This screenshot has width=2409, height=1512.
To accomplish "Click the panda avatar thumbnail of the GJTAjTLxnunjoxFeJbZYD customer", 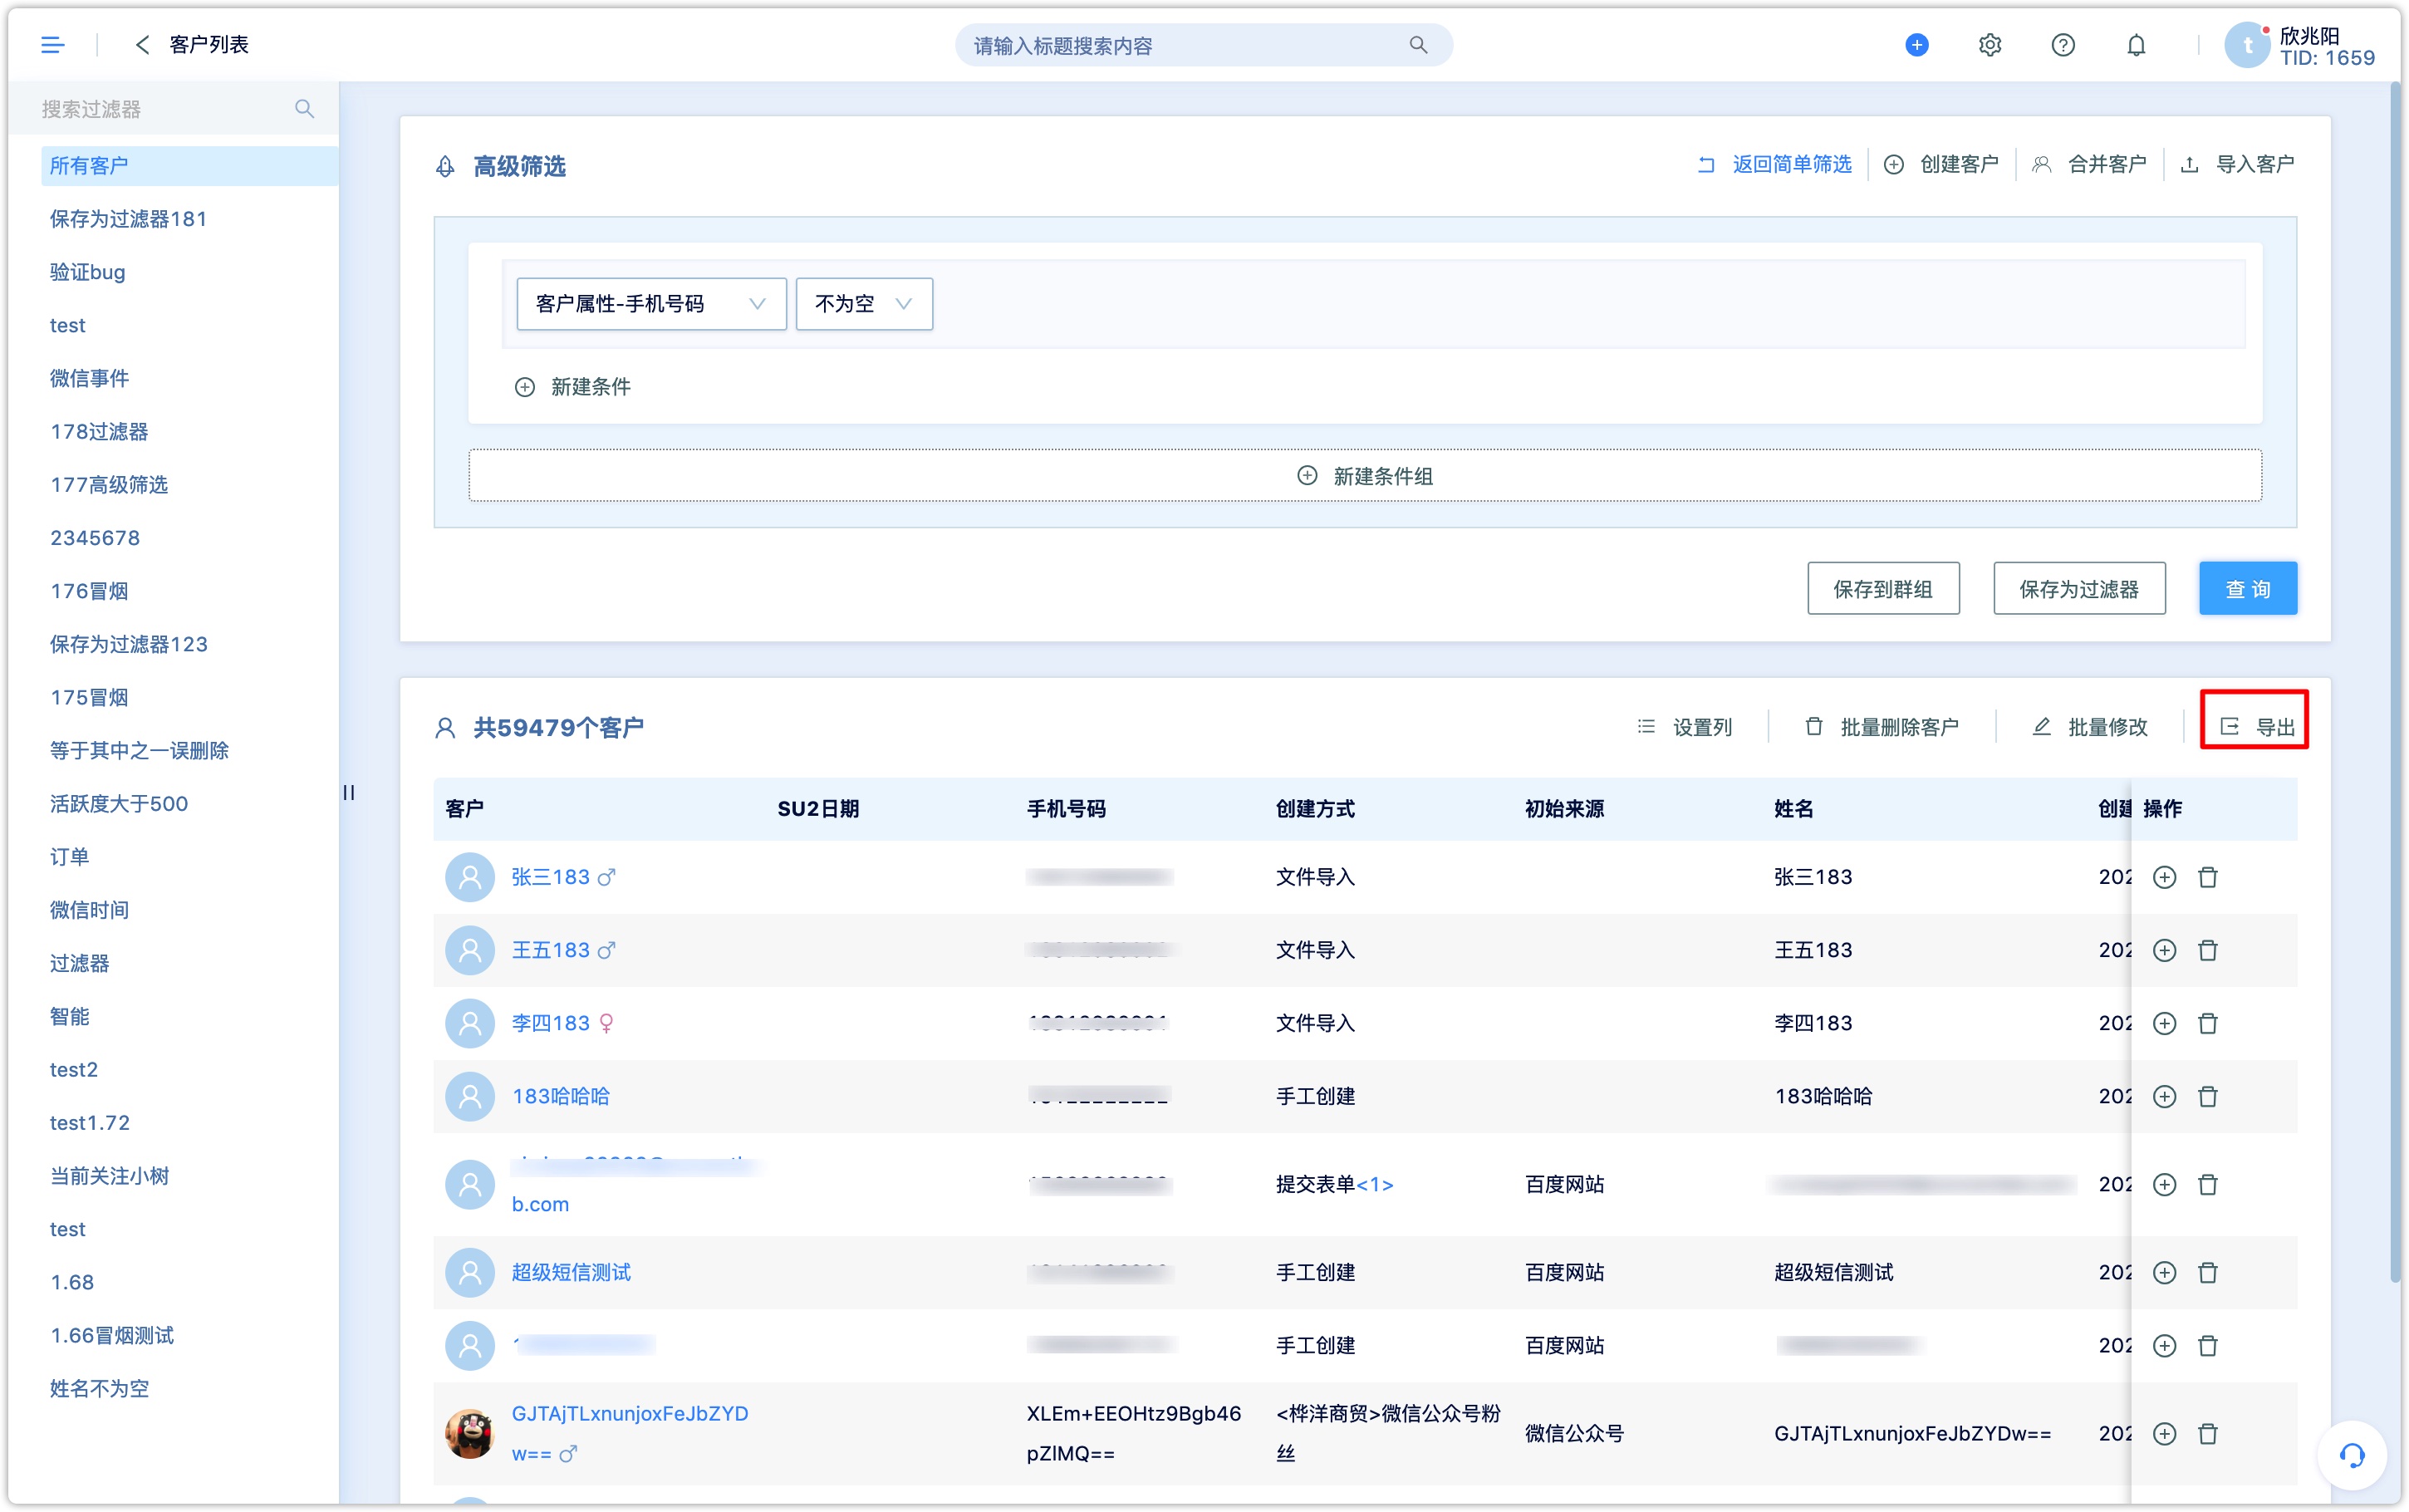I will (x=469, y=1433).
